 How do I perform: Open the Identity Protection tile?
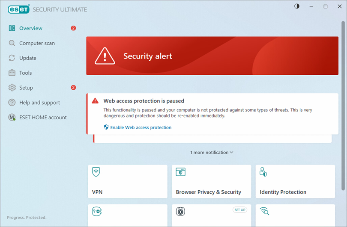[x=295, y=182]
